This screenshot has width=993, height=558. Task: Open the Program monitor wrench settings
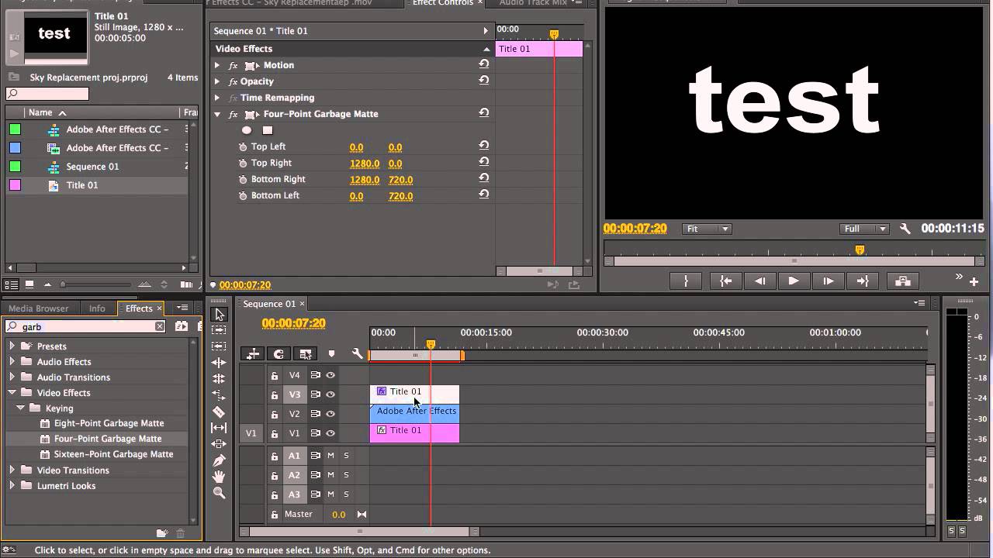pyautogui.click(x=905, y=229)
